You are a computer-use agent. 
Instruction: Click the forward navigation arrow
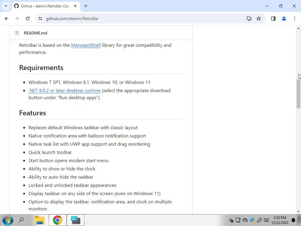point(17,19)
